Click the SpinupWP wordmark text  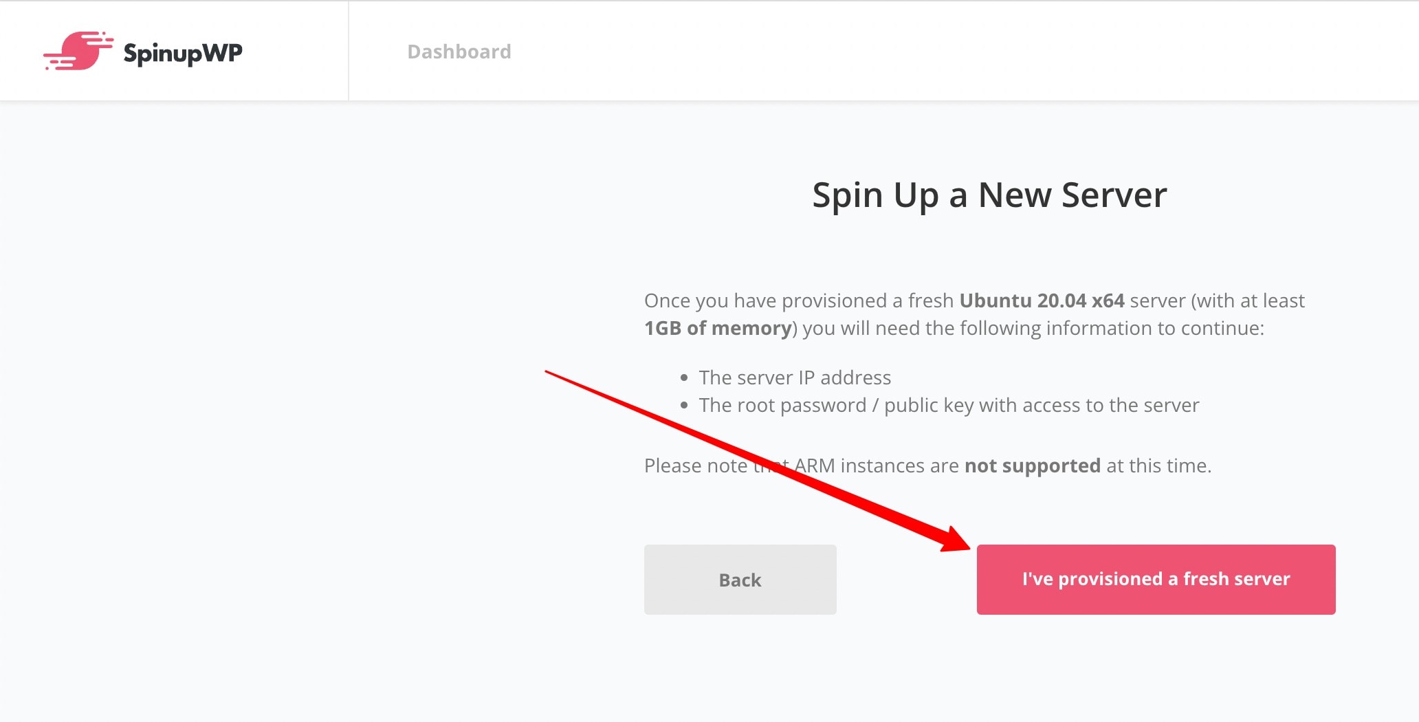coord(183,53)
